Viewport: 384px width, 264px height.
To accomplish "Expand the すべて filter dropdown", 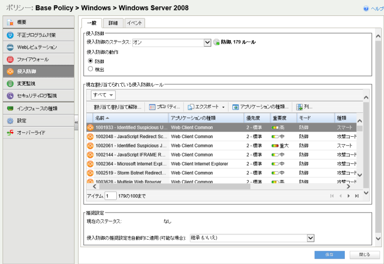I will pyautogui.click(x=103, y=95).
